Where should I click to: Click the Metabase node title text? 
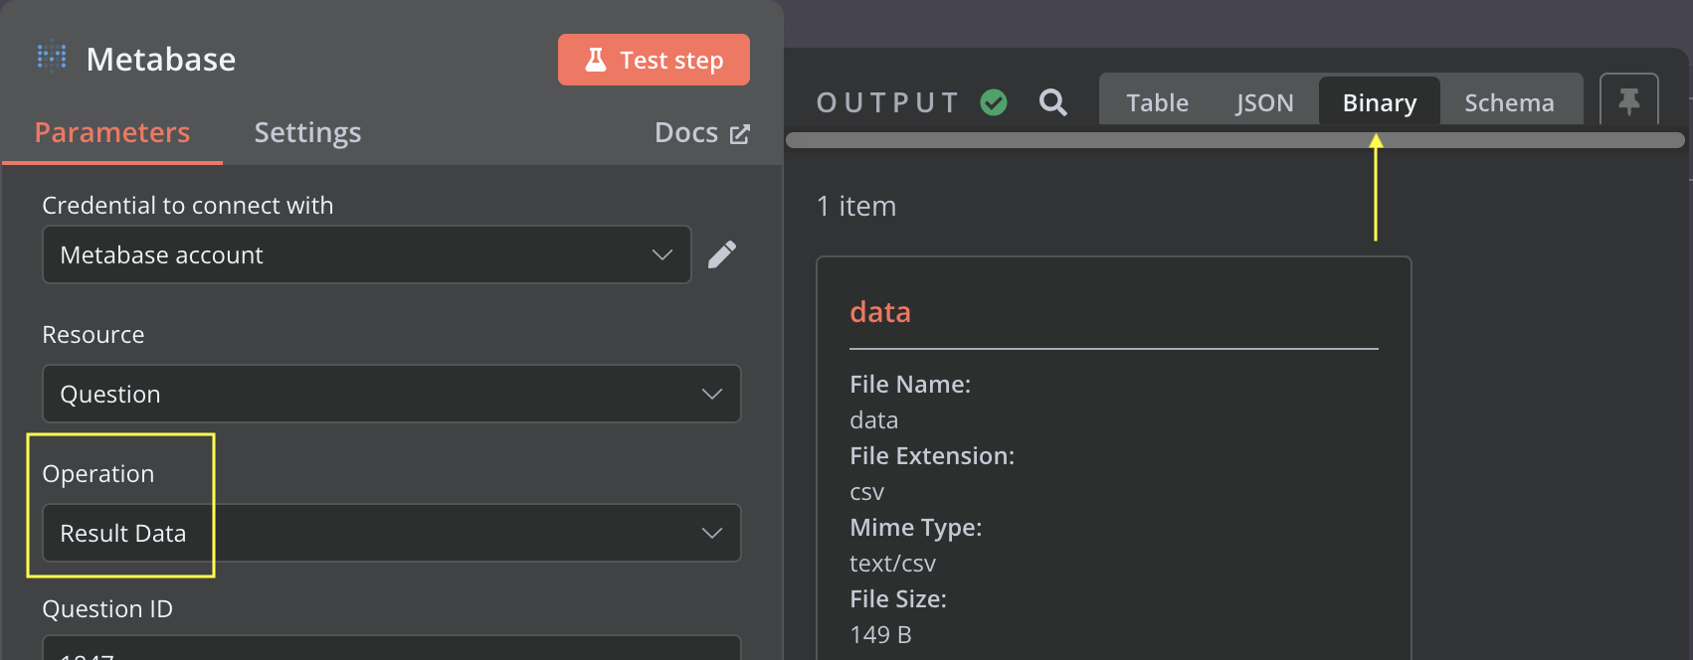(161, 60)
